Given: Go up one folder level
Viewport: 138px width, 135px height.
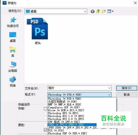Looking at the screenshot, I should [98, 11].
